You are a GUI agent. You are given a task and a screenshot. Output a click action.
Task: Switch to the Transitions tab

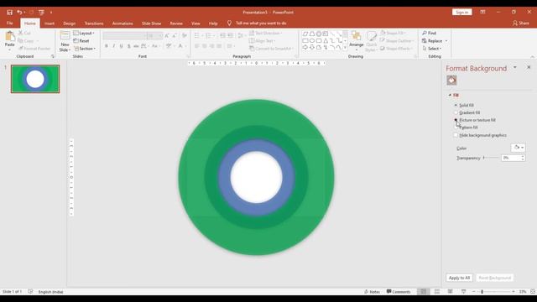pyautogui.click(x=94, y=23)
